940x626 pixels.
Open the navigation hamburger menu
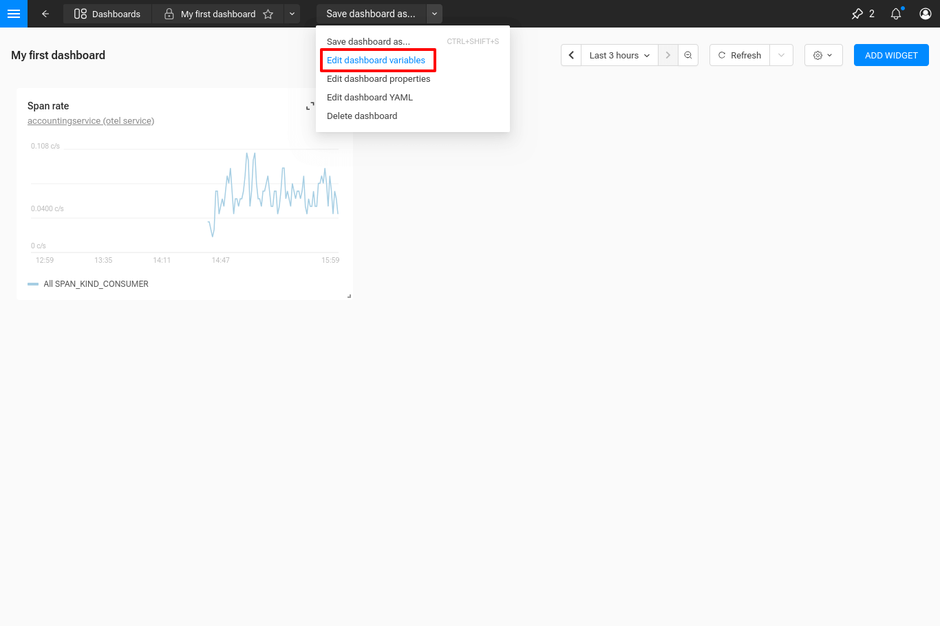(x=14, y=14)
